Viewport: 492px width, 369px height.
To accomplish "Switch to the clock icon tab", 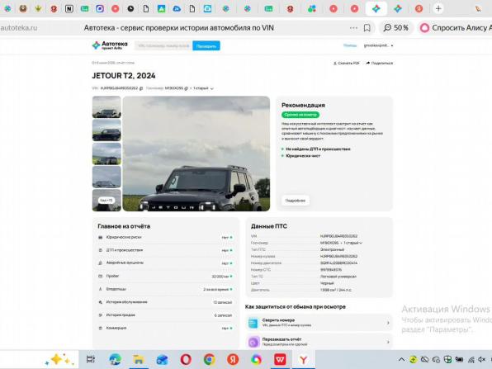I will point(131,9).
